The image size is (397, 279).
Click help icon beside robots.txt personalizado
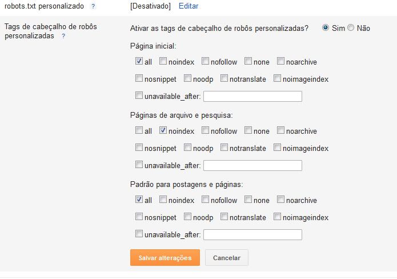click(x=93, y=6)
